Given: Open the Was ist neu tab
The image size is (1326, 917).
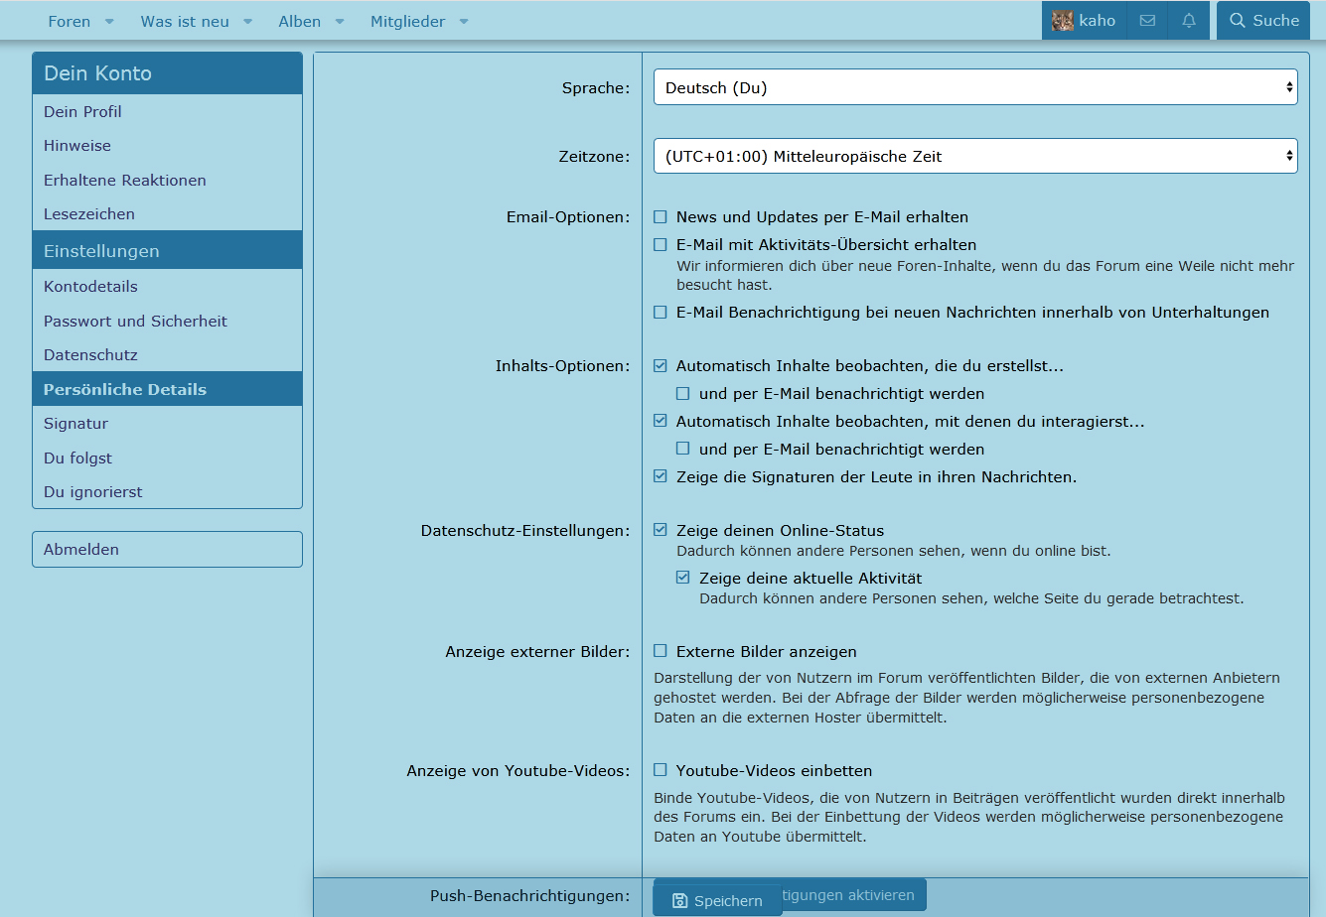Looking at the screenshot, I should [185, 22].
